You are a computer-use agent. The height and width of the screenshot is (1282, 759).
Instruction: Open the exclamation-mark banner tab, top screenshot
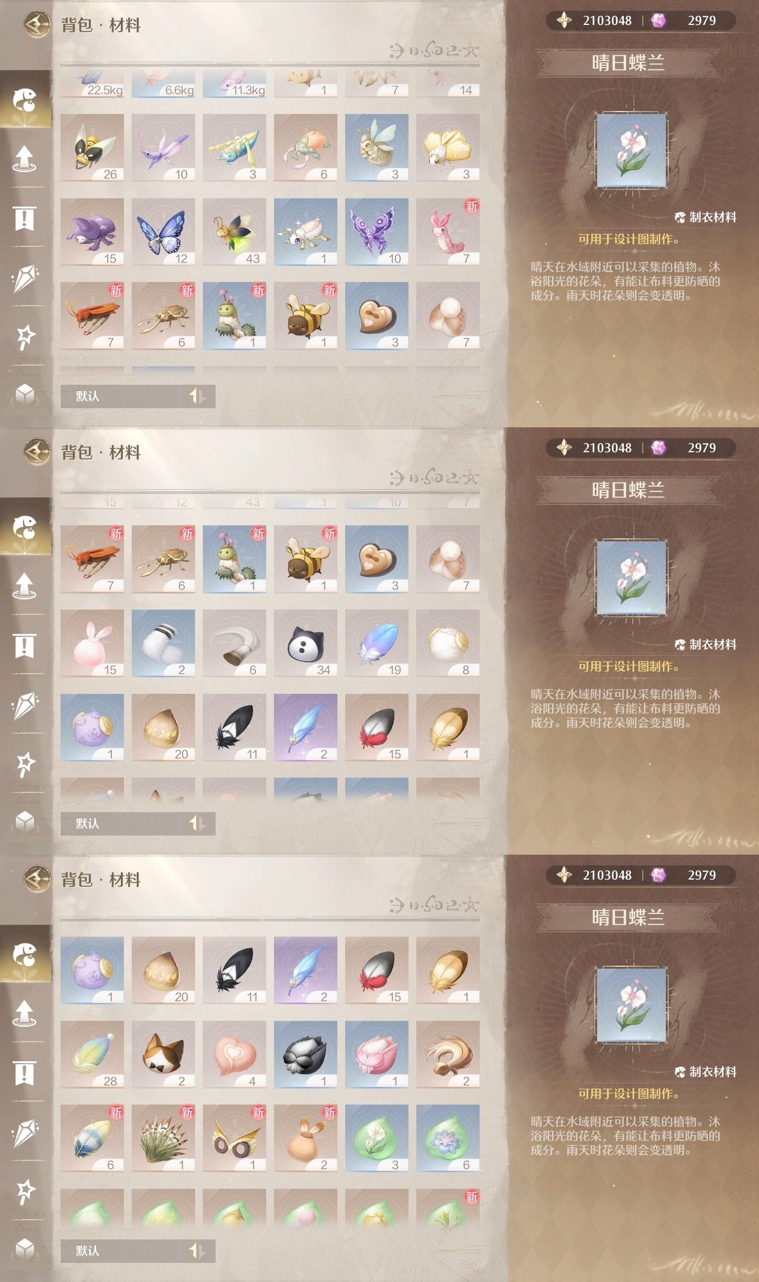point(25,218)
